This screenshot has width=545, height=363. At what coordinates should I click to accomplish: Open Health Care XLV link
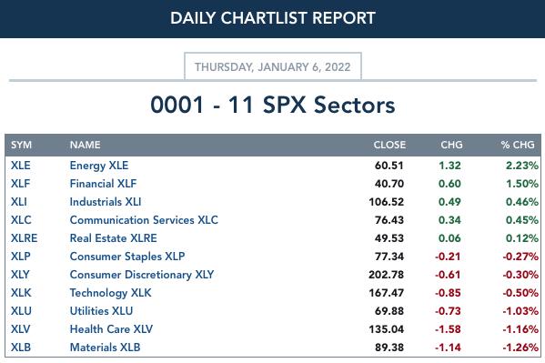(111, 329)
